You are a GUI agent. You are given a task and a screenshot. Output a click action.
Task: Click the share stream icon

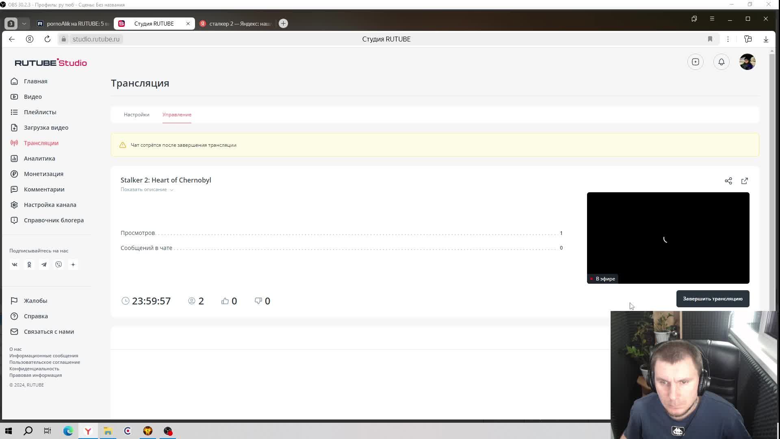[728, 181]
